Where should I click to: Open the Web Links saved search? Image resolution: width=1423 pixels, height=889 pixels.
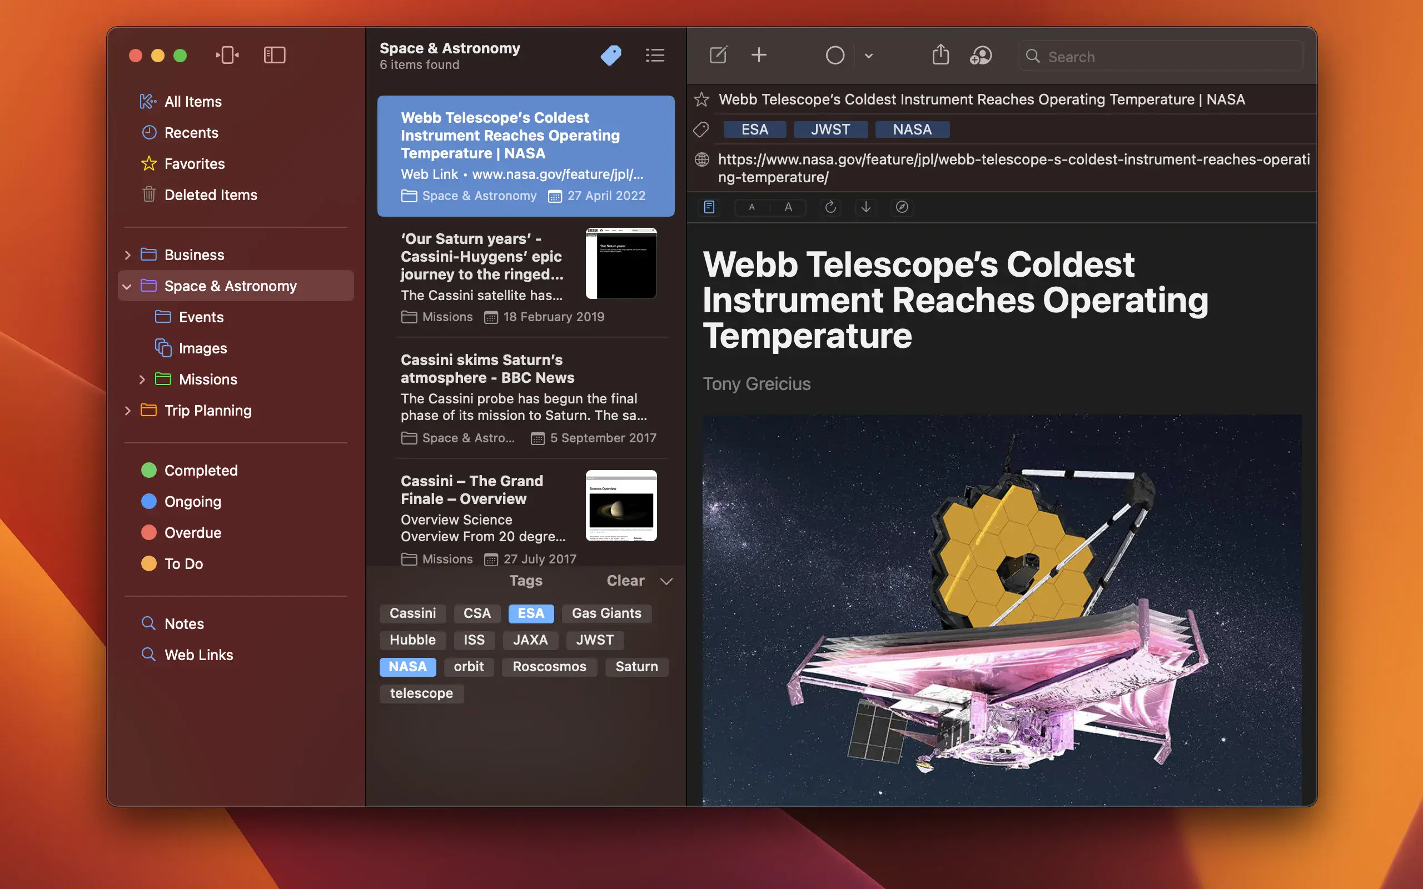click(x=198, y=655)
